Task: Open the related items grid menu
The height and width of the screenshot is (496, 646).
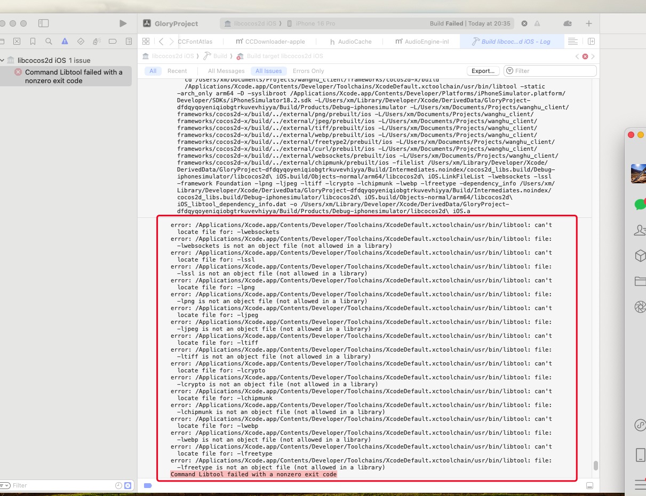Action: [146, 41]
